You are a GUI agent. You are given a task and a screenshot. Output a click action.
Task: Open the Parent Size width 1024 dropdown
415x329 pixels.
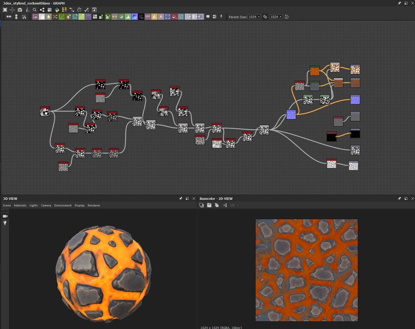(254, 17)
